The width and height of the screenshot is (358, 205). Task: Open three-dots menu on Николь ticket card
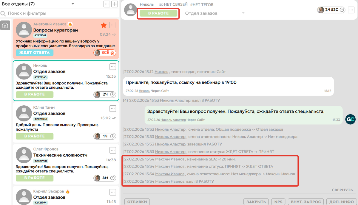click(112, 66)
